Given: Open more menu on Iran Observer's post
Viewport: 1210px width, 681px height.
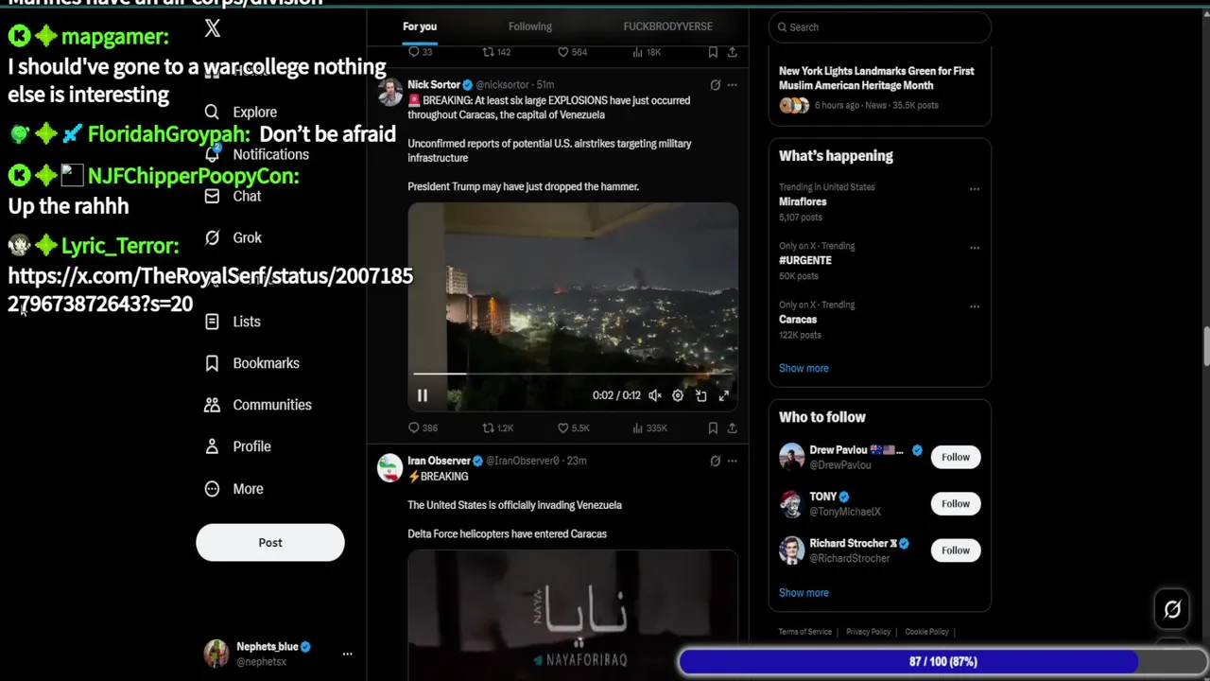Looking at the screenshot, I should tap(732, 461).
